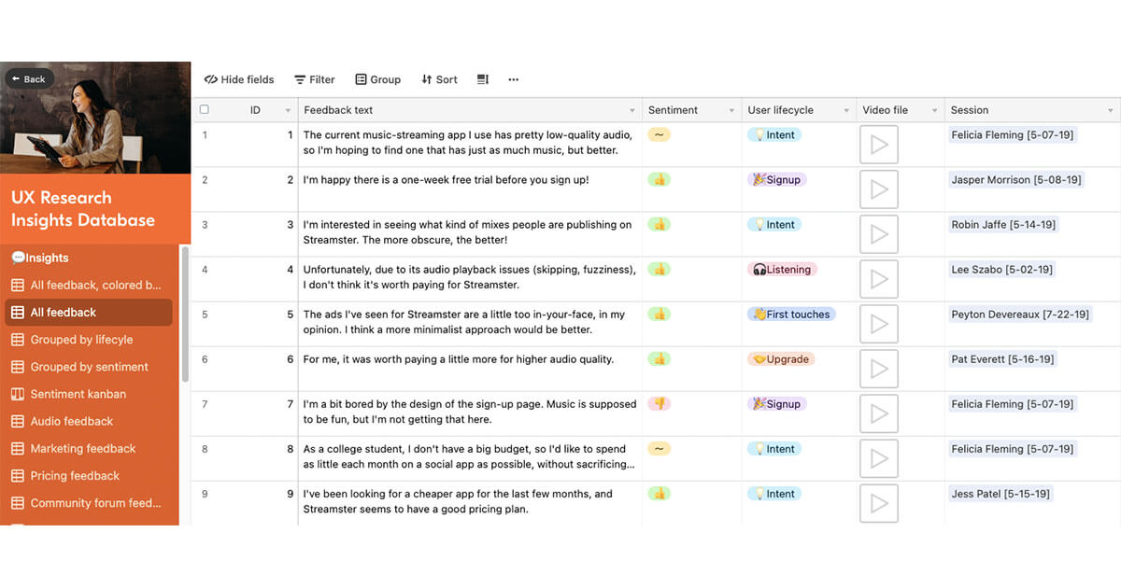Switch to Pricing feedback view
Image resolution: width=1121 pixels, height=588 pixels.
75,476
